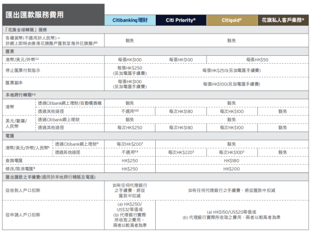
Task: Select the Citibanking理財 column header
Action: (130, 20)
